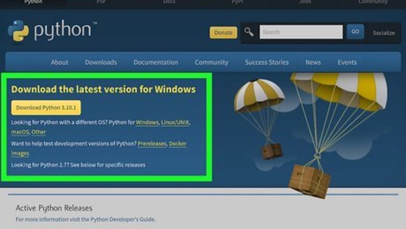Focus the Search input field
The image size is (406, 229).
pyautogui.click(x=301, y=32)
